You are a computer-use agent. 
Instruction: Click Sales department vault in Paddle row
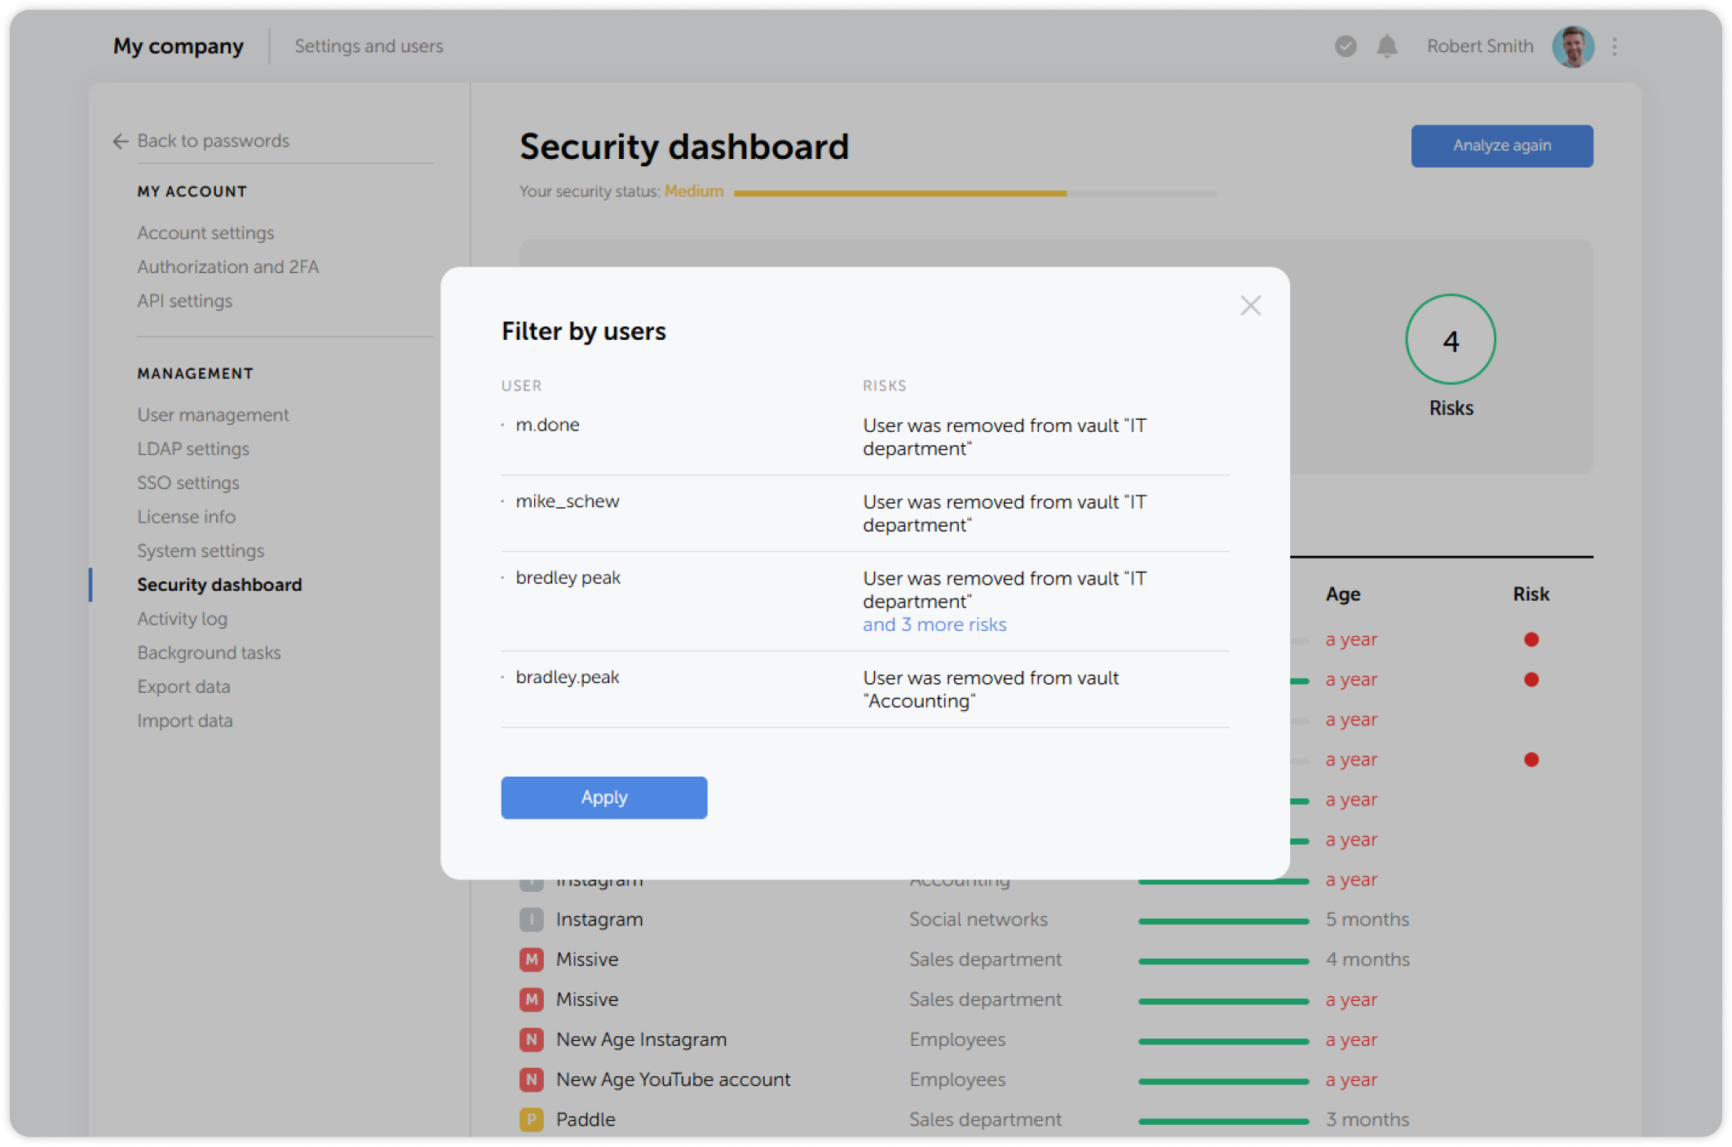[985, 1119]
